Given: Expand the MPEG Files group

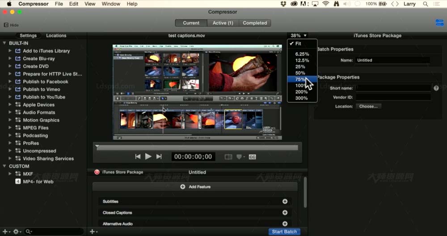Looking at the screenshot, I should 10,128.
